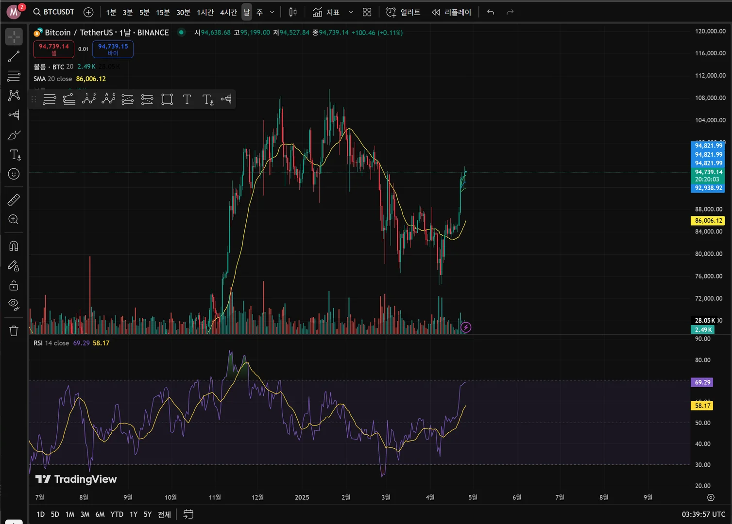Activate the zoom in tool
The image size is (732, 524).
pos(14,219)
